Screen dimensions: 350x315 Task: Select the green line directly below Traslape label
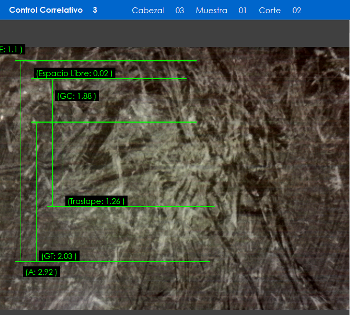[131, 207]
